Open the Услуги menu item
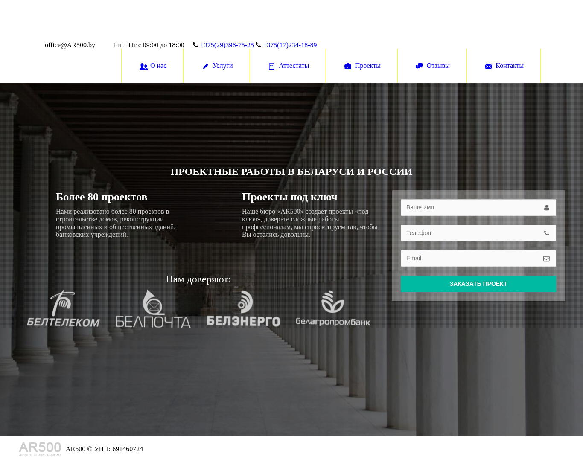This screenshot has width=583, height=462. click(x=217, y=66)
